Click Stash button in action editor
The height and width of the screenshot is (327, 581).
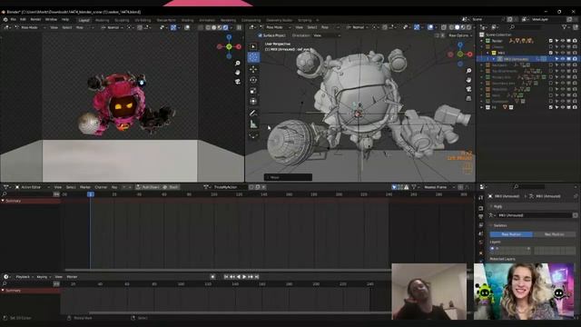(171, 187)
